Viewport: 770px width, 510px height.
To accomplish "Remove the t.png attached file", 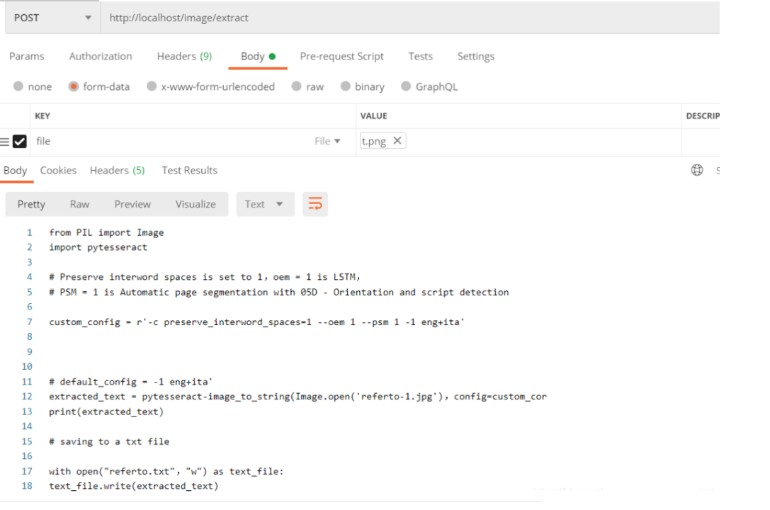I will (397, 140).
